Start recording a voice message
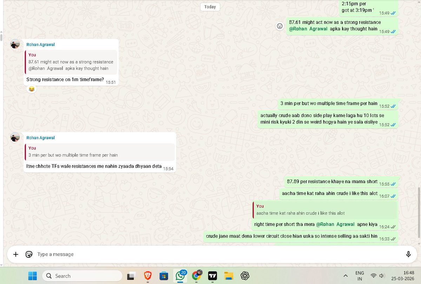Screen dimensions: 421x284 (x=408, y=254)
